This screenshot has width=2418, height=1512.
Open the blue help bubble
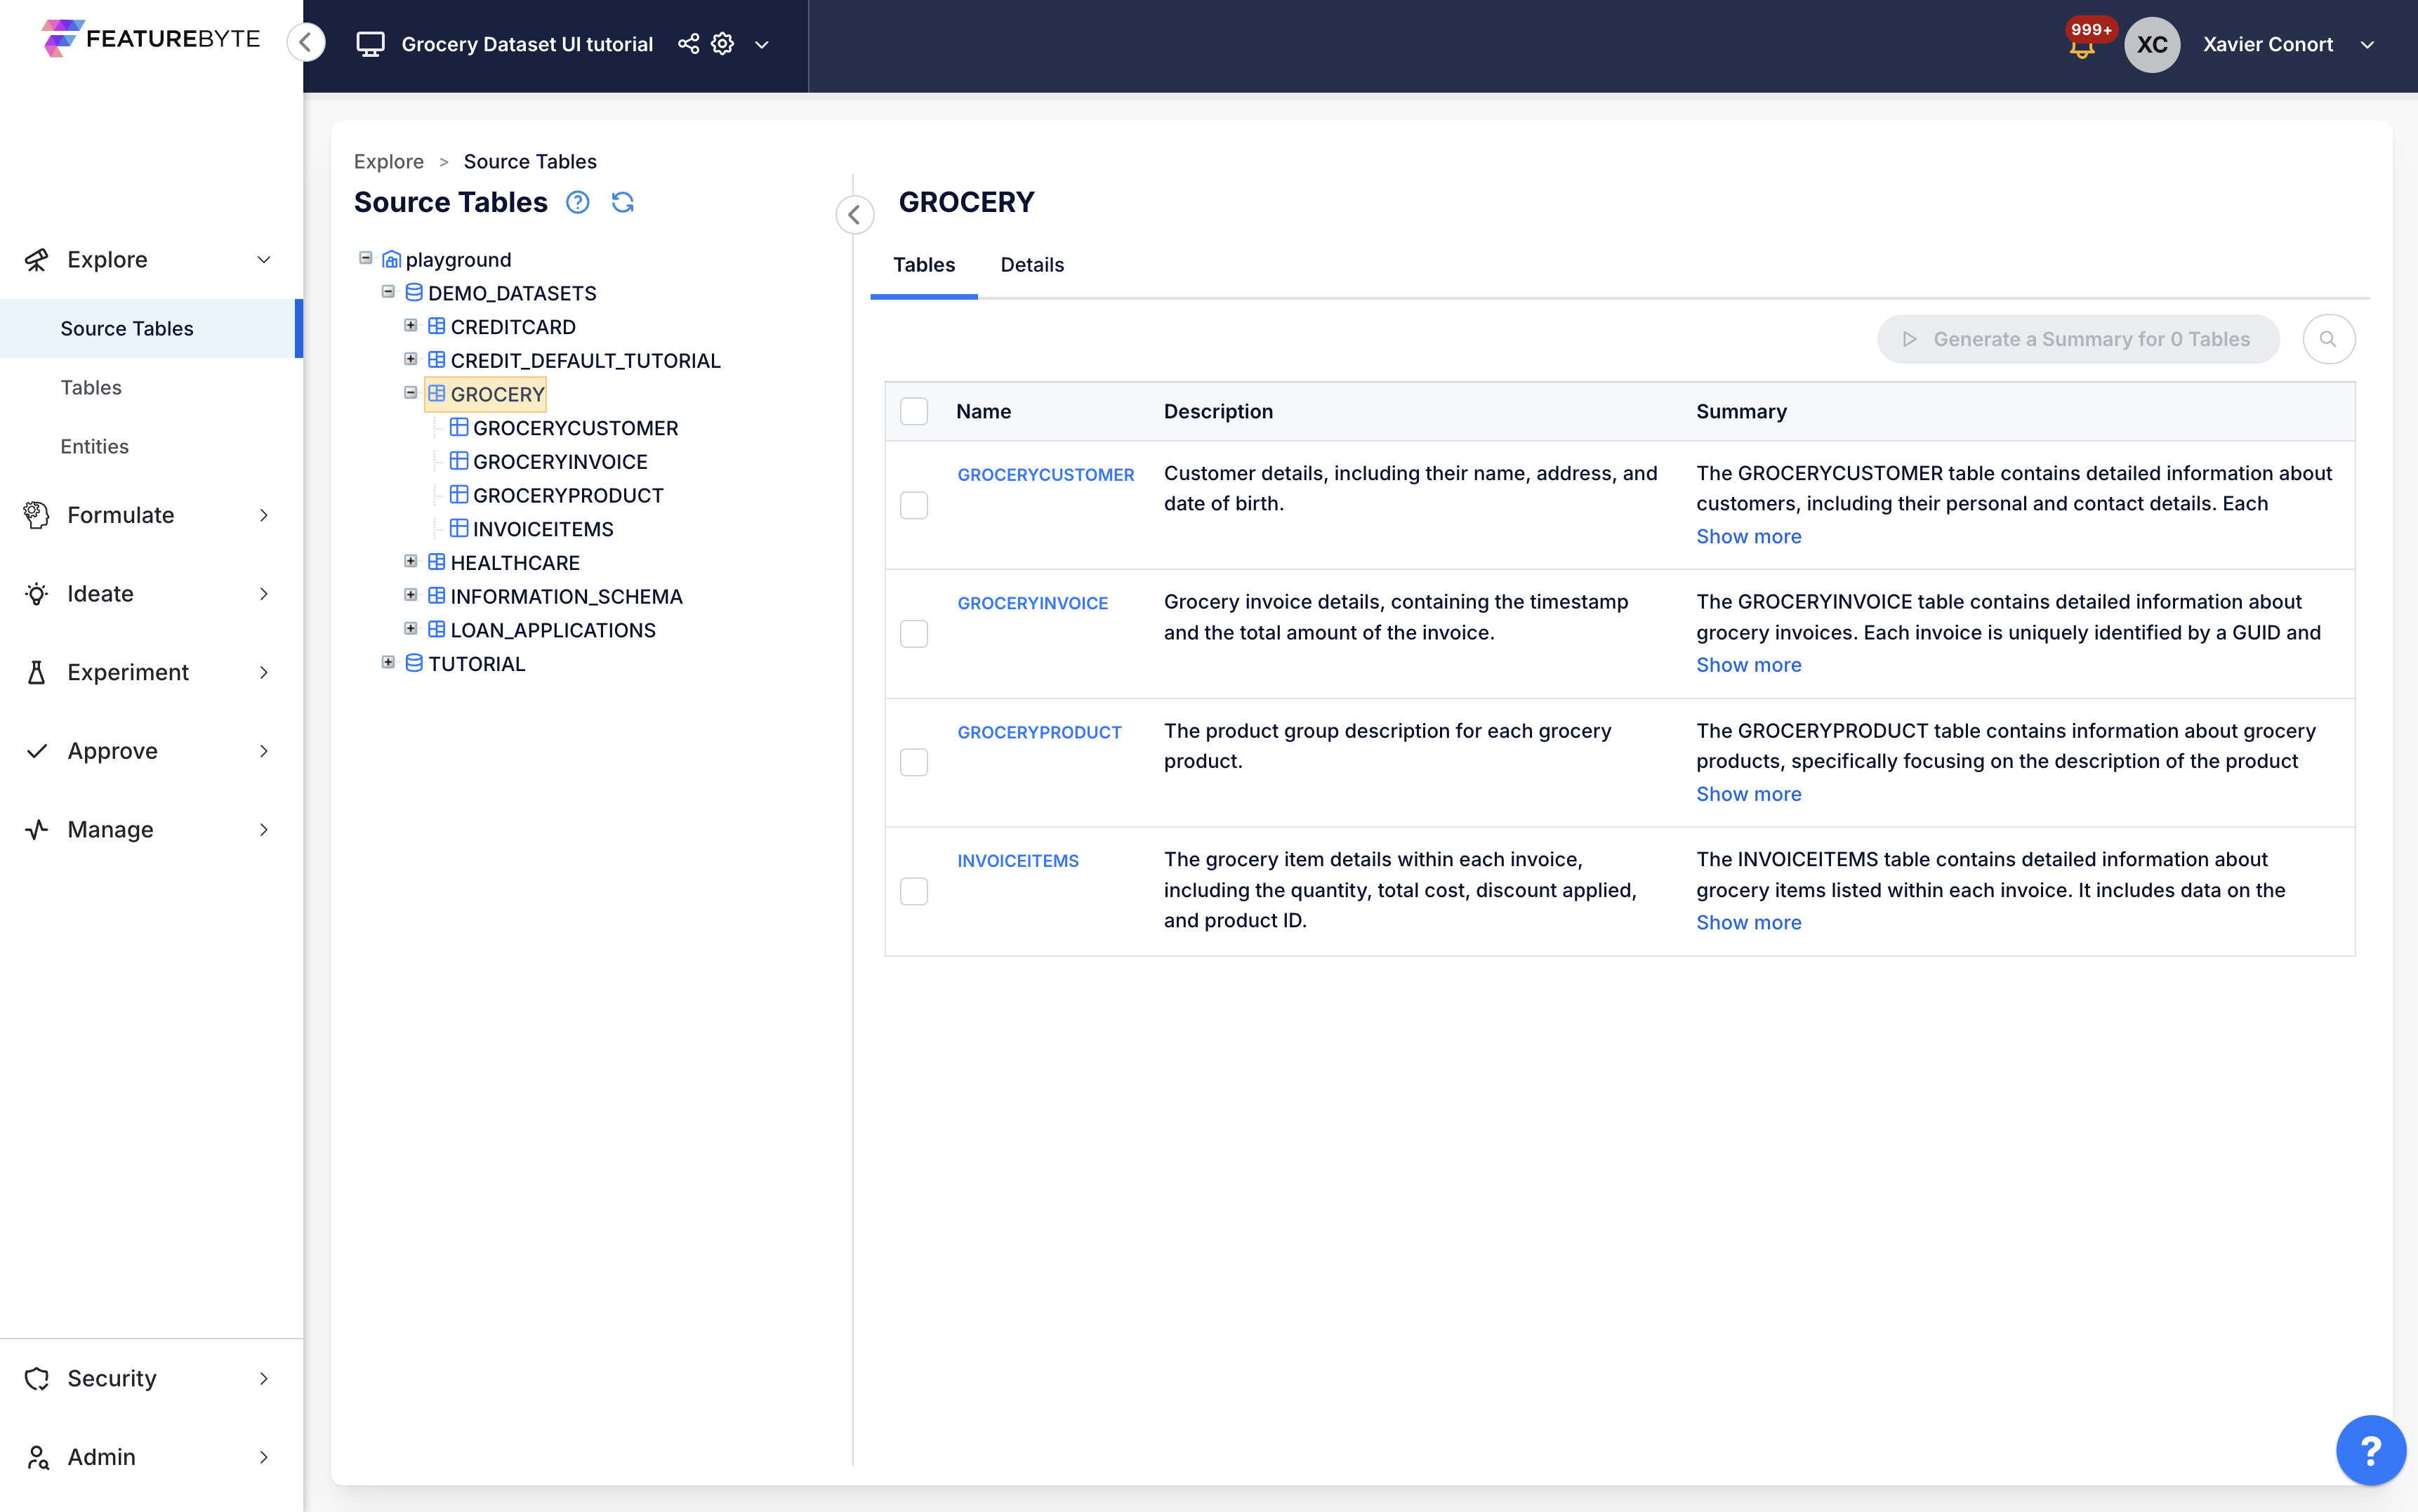[2370, 1449]
